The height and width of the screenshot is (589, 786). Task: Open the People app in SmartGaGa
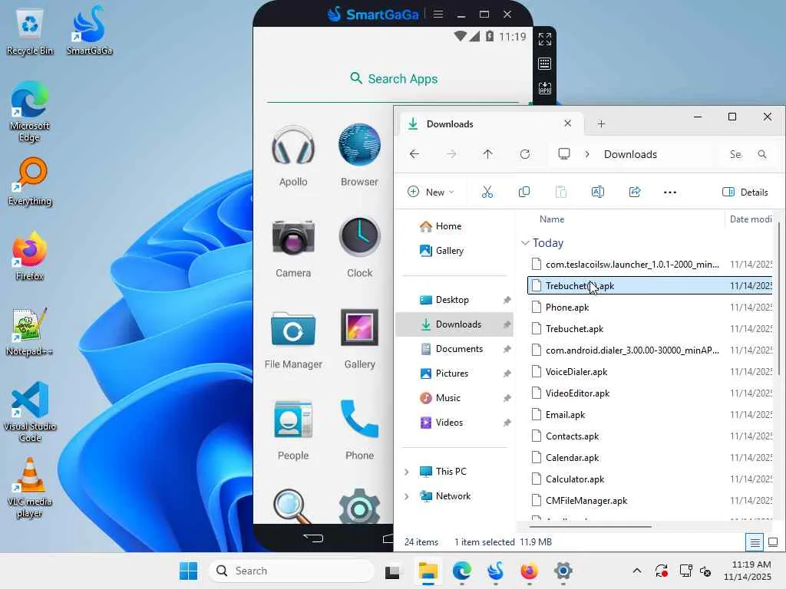coord(293,431)
